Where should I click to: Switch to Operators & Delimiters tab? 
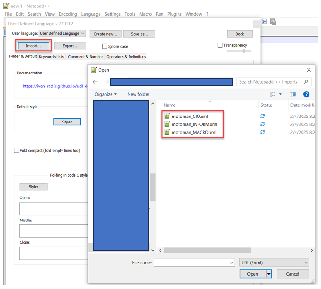coord(126,57)
